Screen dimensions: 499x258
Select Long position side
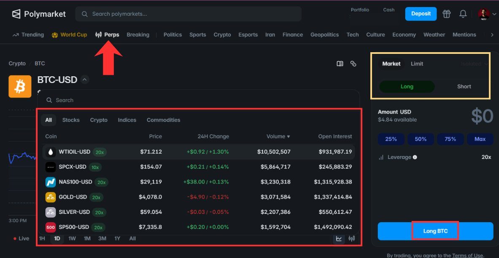407,86
